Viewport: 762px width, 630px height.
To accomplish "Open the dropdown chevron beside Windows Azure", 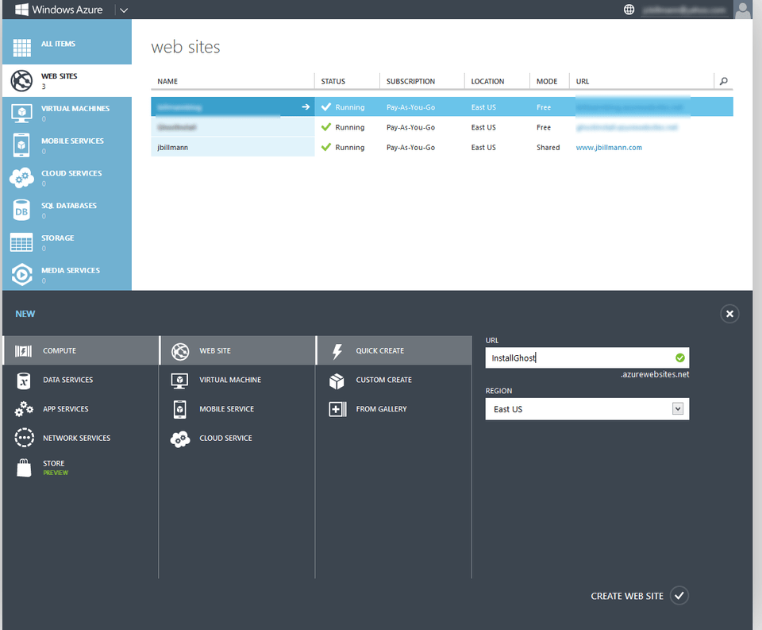I will (x=124, y=10).
